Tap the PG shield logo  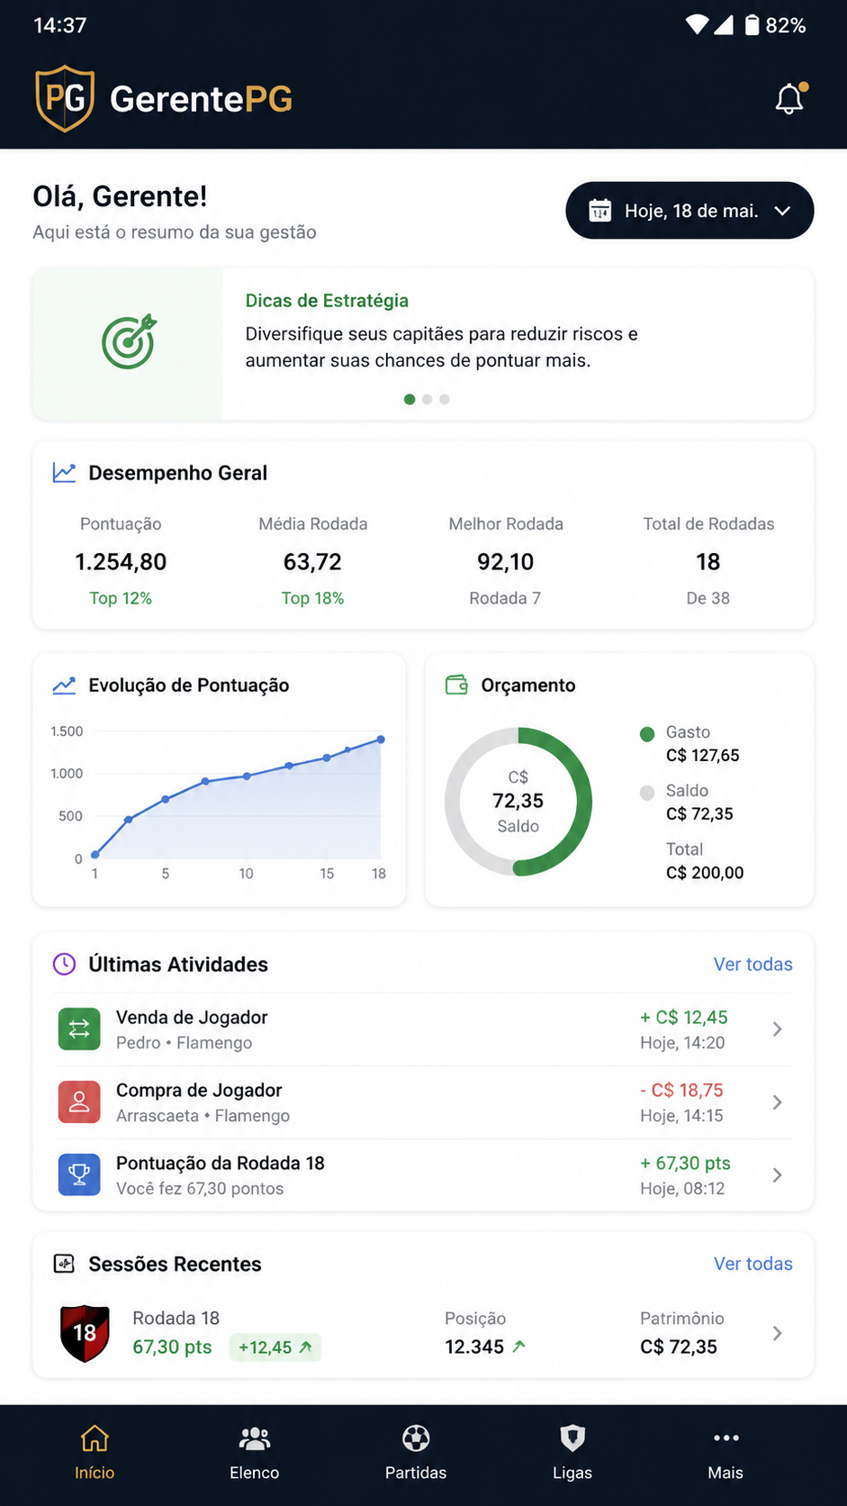65,98
